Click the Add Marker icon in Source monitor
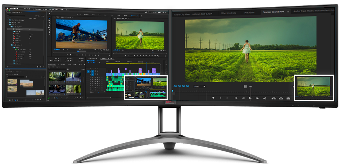The width and height of the screenshot is (340, 168). click(x=213, y=98)
